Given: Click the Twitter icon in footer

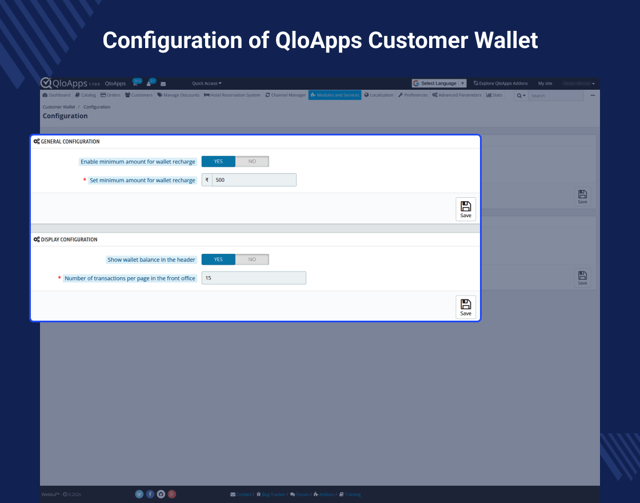Looking at the screenshot, I should click(x=139, y=494).
